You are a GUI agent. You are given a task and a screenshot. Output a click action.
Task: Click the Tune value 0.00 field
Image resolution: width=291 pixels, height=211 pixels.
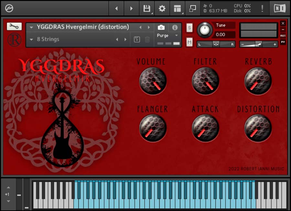pyautogui.click(x=224, y=35)
